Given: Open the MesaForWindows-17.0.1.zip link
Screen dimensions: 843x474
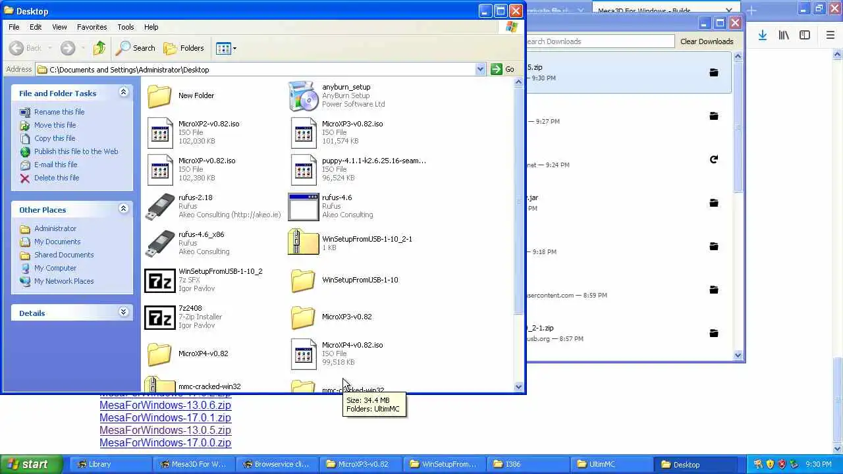Looking at the screenshot, I should [165, 417].
